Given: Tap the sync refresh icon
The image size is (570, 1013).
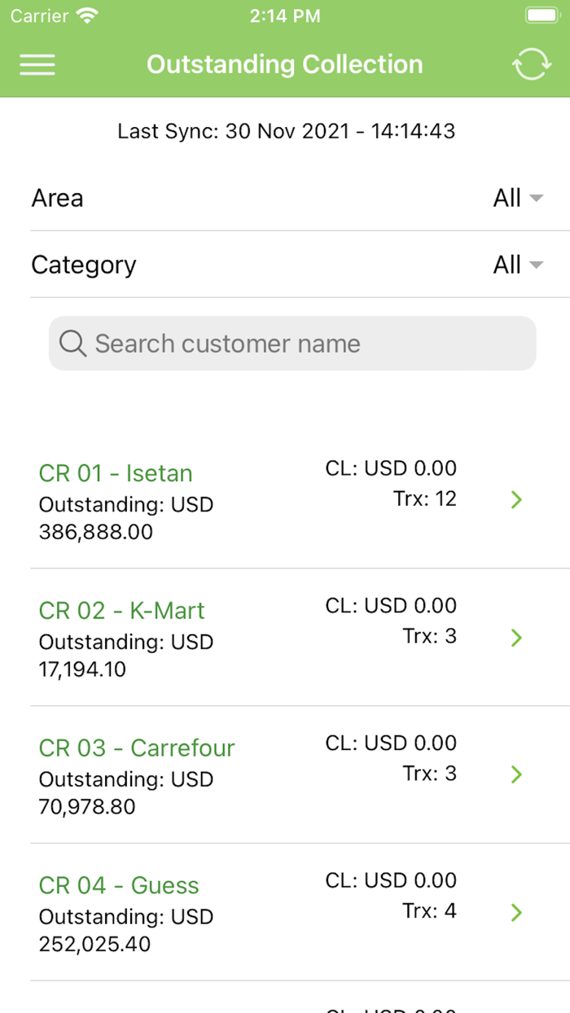Looking at the screenshot, I should [x=531, y=65].
